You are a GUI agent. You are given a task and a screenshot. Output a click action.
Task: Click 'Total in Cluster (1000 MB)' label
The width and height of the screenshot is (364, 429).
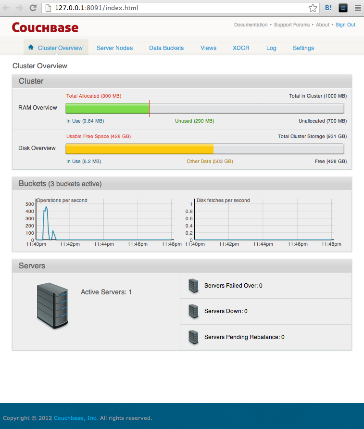point(318,96)
